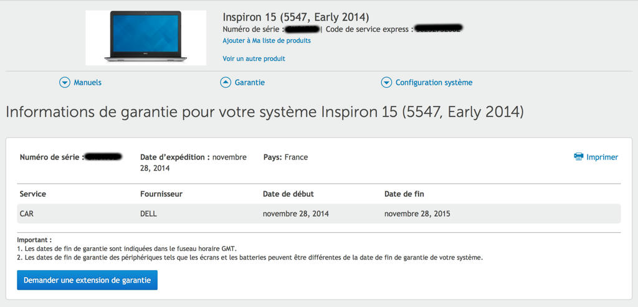Click the Fournisseur column header
Image resolution: width=638 pixels, height=307 pixels.
[x=161, y=194]
